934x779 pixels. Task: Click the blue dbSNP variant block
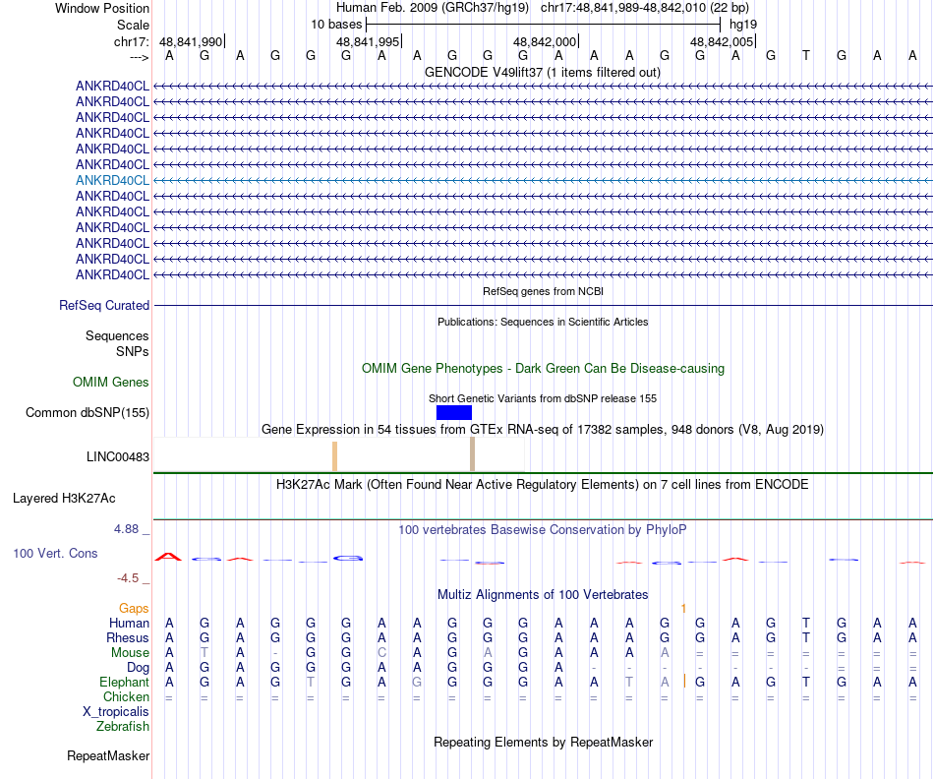(454, 412)
